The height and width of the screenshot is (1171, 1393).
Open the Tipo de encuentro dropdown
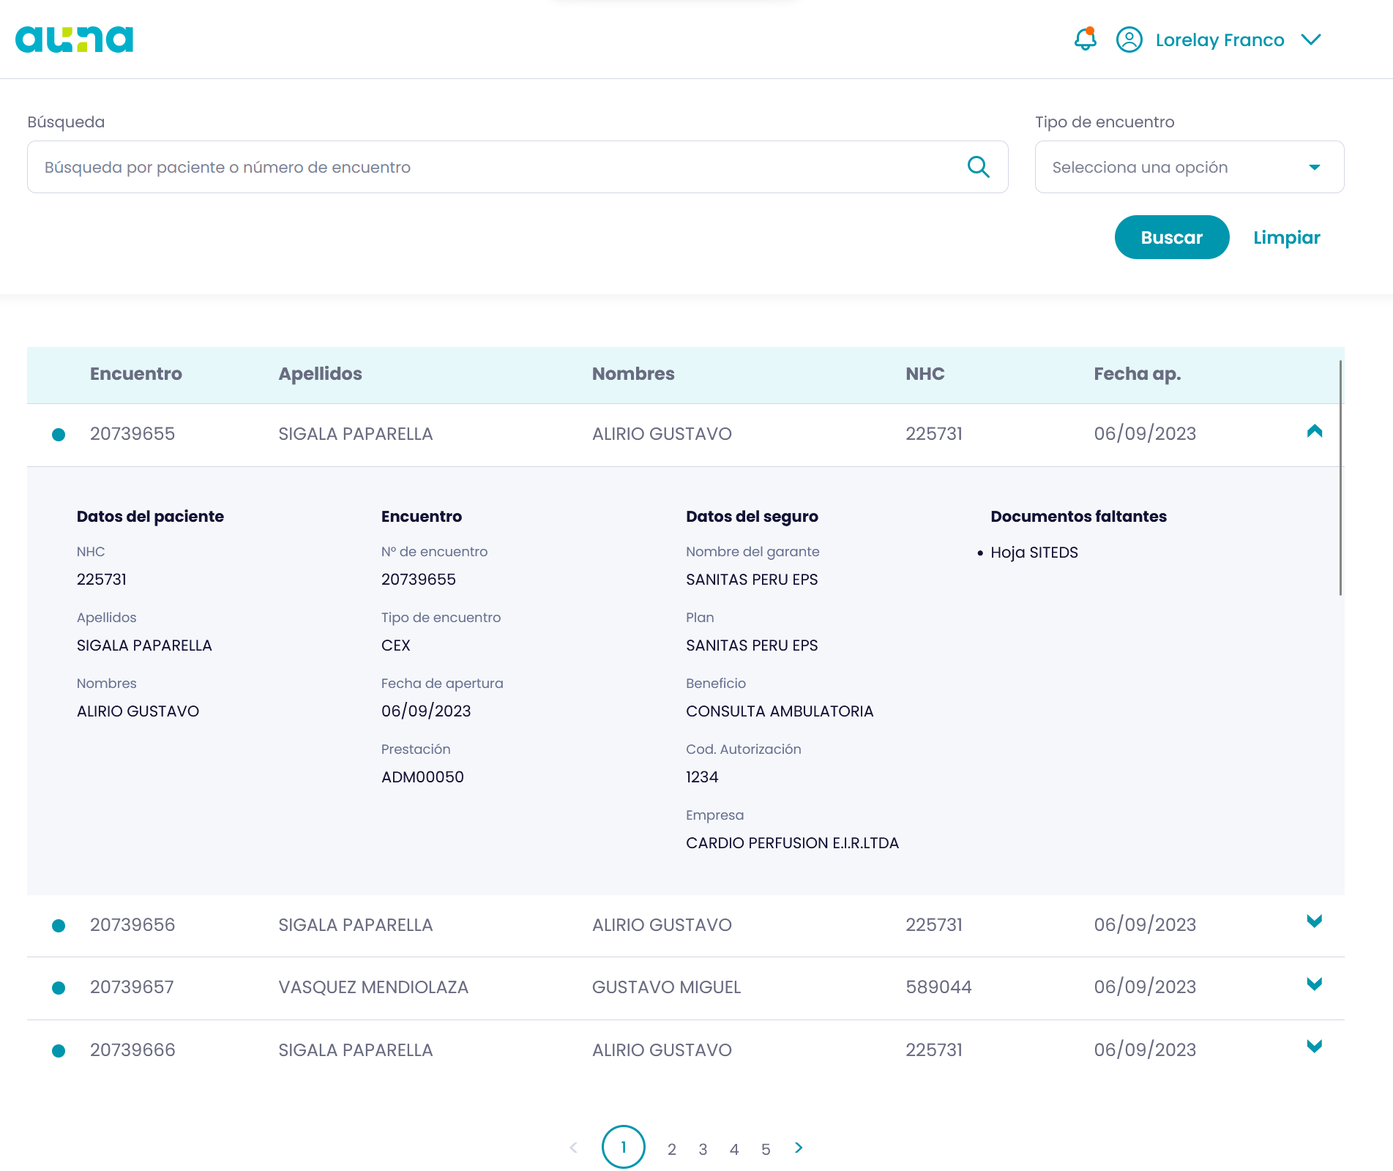(1189, 167)
